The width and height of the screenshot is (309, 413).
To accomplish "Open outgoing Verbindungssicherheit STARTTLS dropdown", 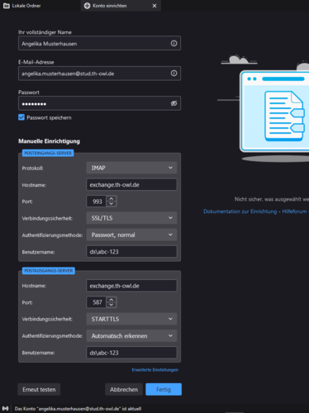I will [131, 319].
